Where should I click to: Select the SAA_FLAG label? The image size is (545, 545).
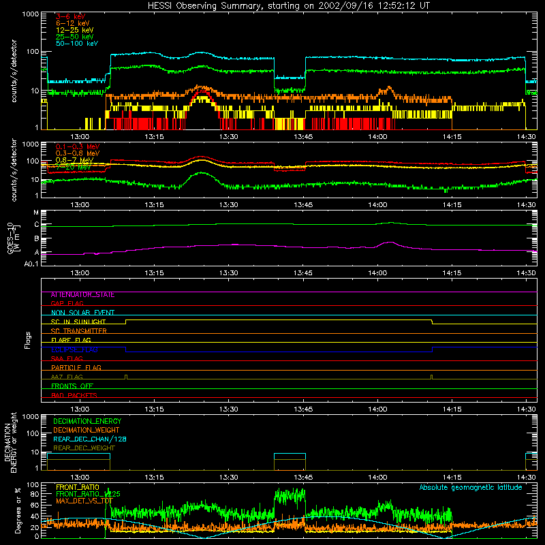67,358
